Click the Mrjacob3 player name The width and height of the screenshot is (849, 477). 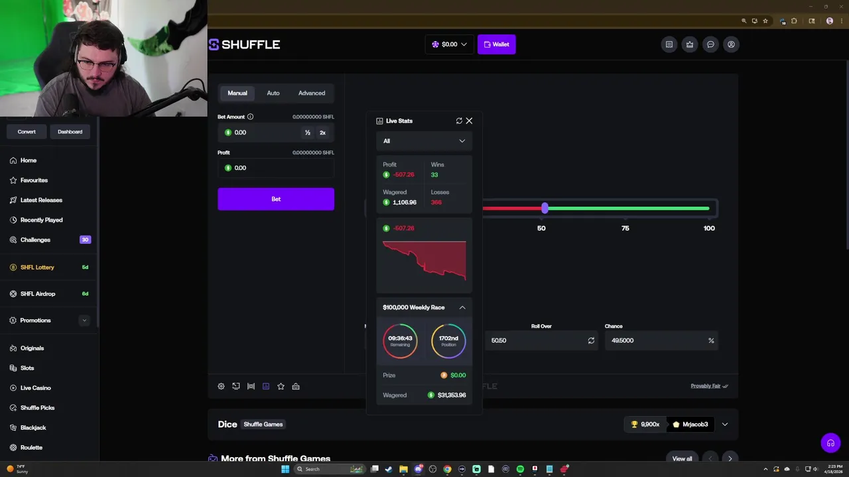[x=695, y=425]
